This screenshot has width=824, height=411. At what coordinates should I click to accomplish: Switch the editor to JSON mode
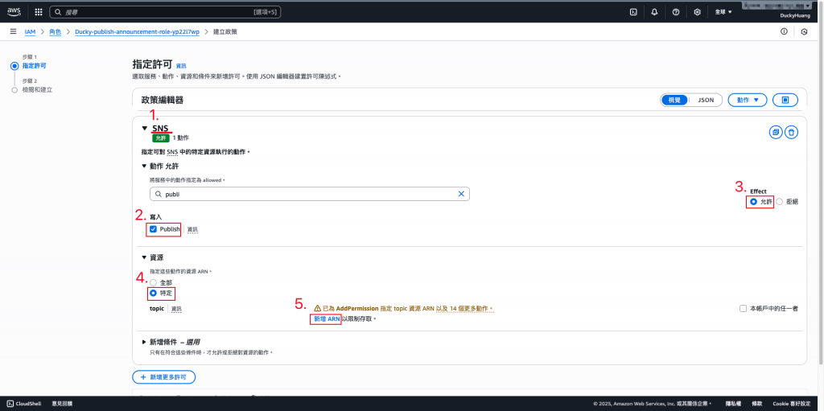point(706,100)
